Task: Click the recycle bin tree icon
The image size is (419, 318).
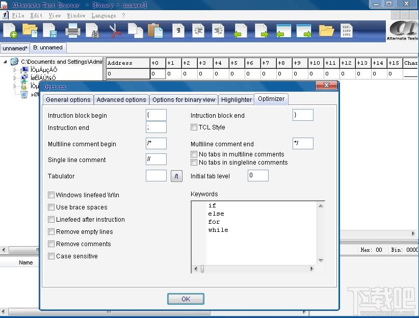Action: (x=24, y=94)
